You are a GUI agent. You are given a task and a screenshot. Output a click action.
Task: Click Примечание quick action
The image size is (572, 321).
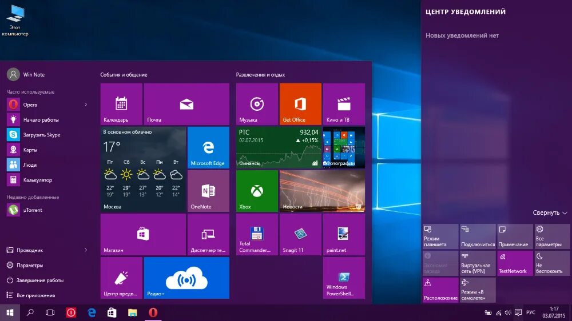point(515,236)
